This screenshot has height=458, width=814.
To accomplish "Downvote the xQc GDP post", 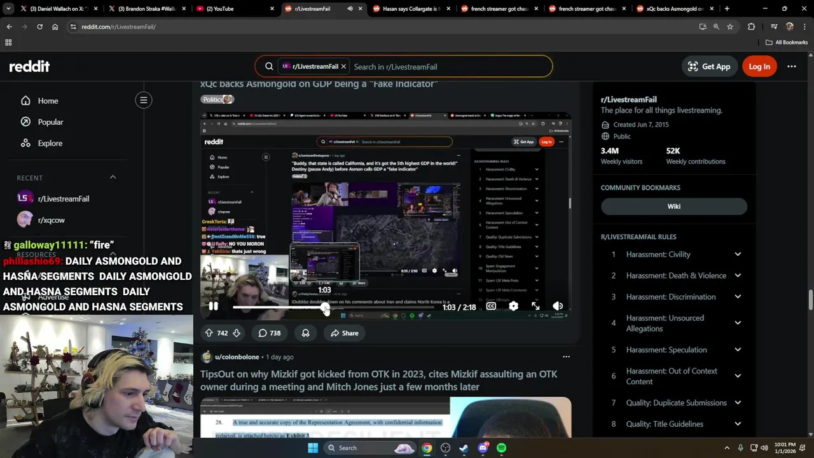I will click(x=236, y=333).
